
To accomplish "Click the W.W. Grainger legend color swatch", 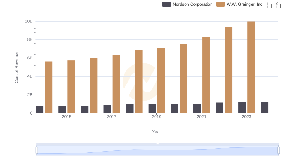I will click(221, 4).
